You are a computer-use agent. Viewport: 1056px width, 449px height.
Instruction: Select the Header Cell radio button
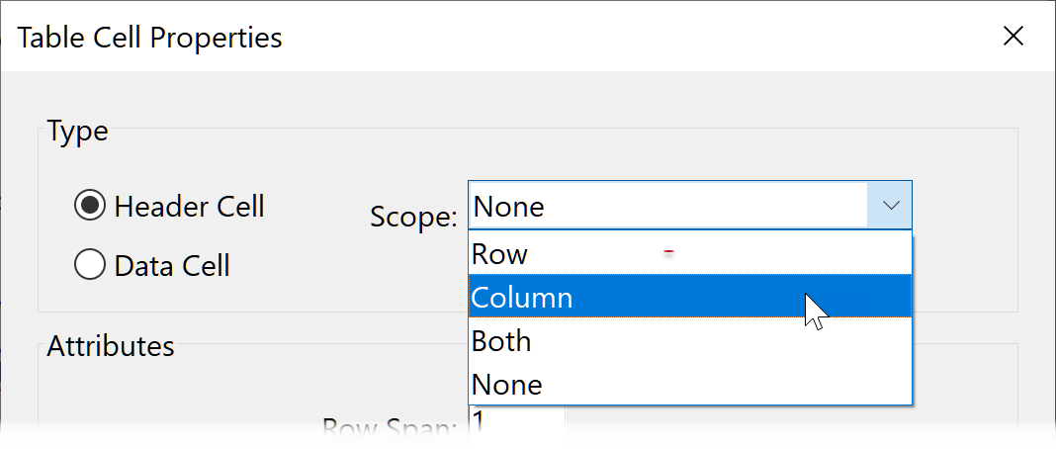click(x=91, y=207)
